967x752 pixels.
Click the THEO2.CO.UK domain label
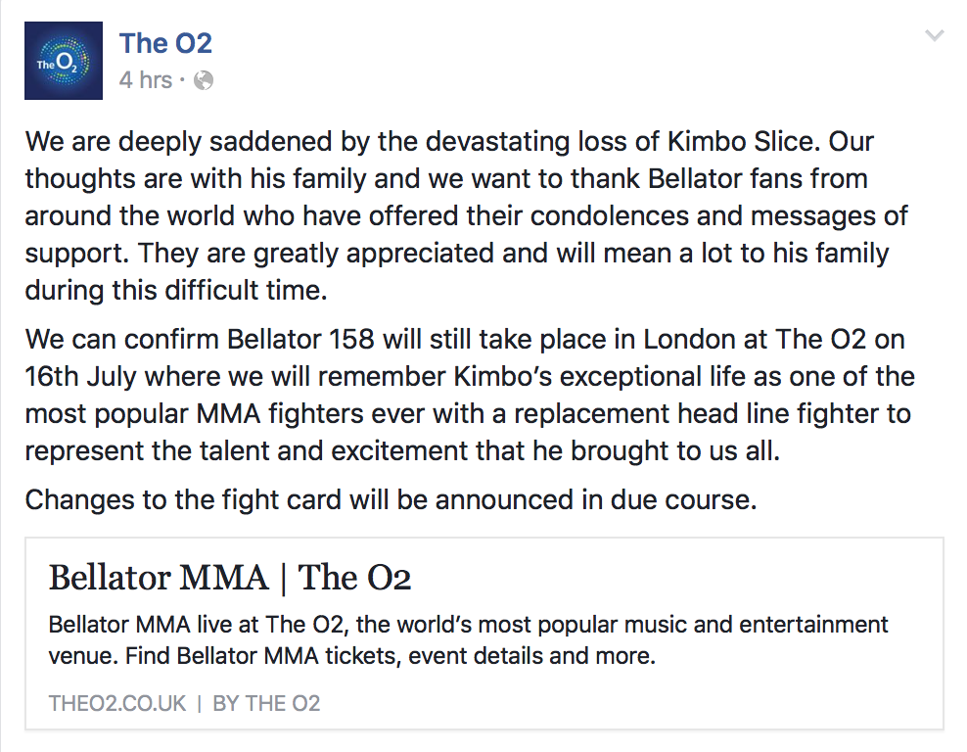[x=116, y=703]
